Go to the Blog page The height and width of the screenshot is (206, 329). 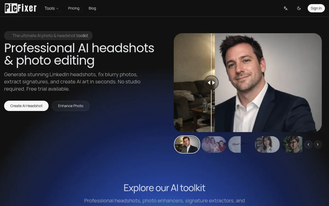click(92, 8)
